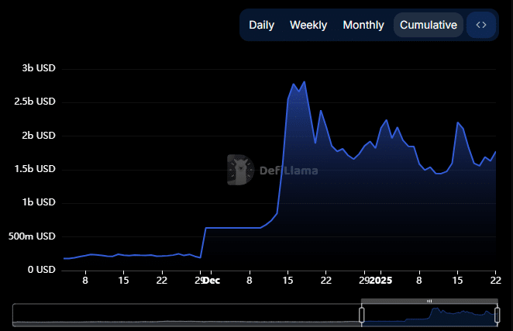Click the selected window in timeline minimap
This screenshot has height=331, width=513.
[429, 315]
